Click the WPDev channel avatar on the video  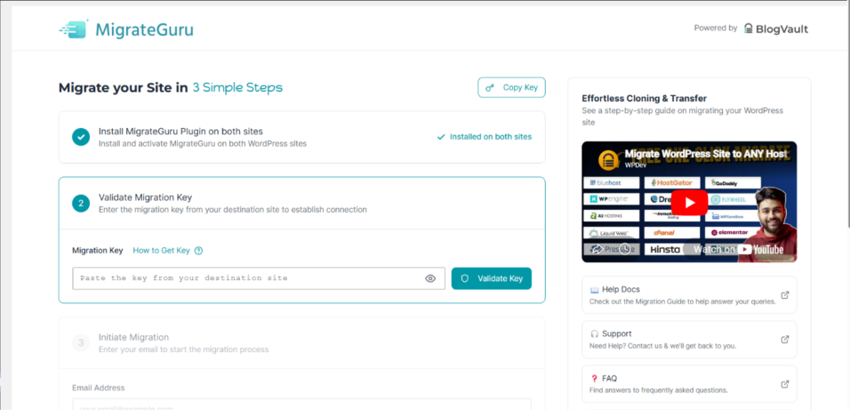[608, 159]
